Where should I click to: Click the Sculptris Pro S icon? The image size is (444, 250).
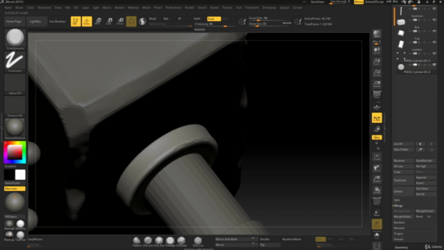pyautogui.click(x=142, y=22)
